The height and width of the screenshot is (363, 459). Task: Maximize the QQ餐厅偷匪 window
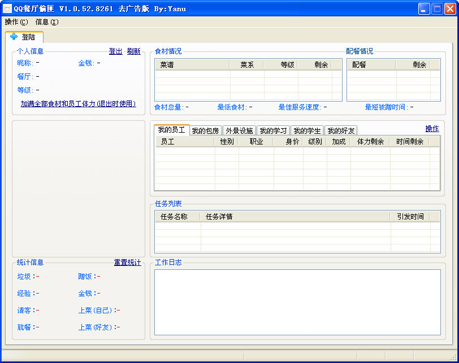click(437, 8)
